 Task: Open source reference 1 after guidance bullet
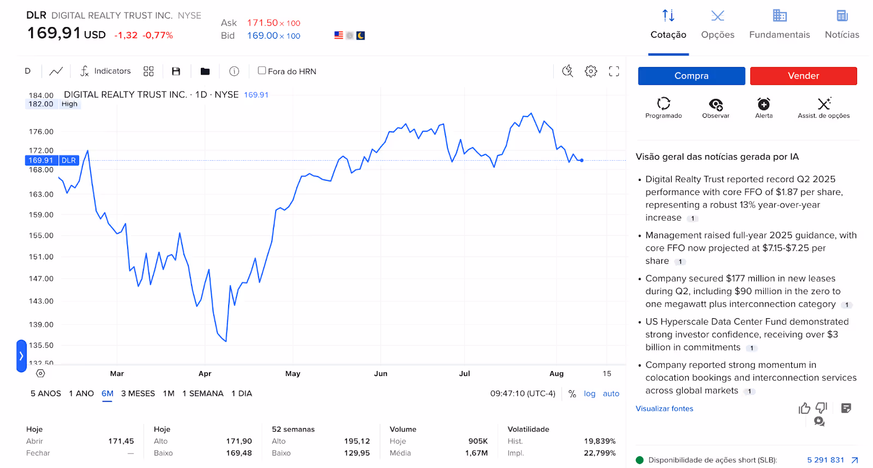coord(680,262)
